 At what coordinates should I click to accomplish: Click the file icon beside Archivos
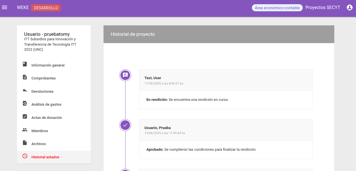tap(25, 143)
